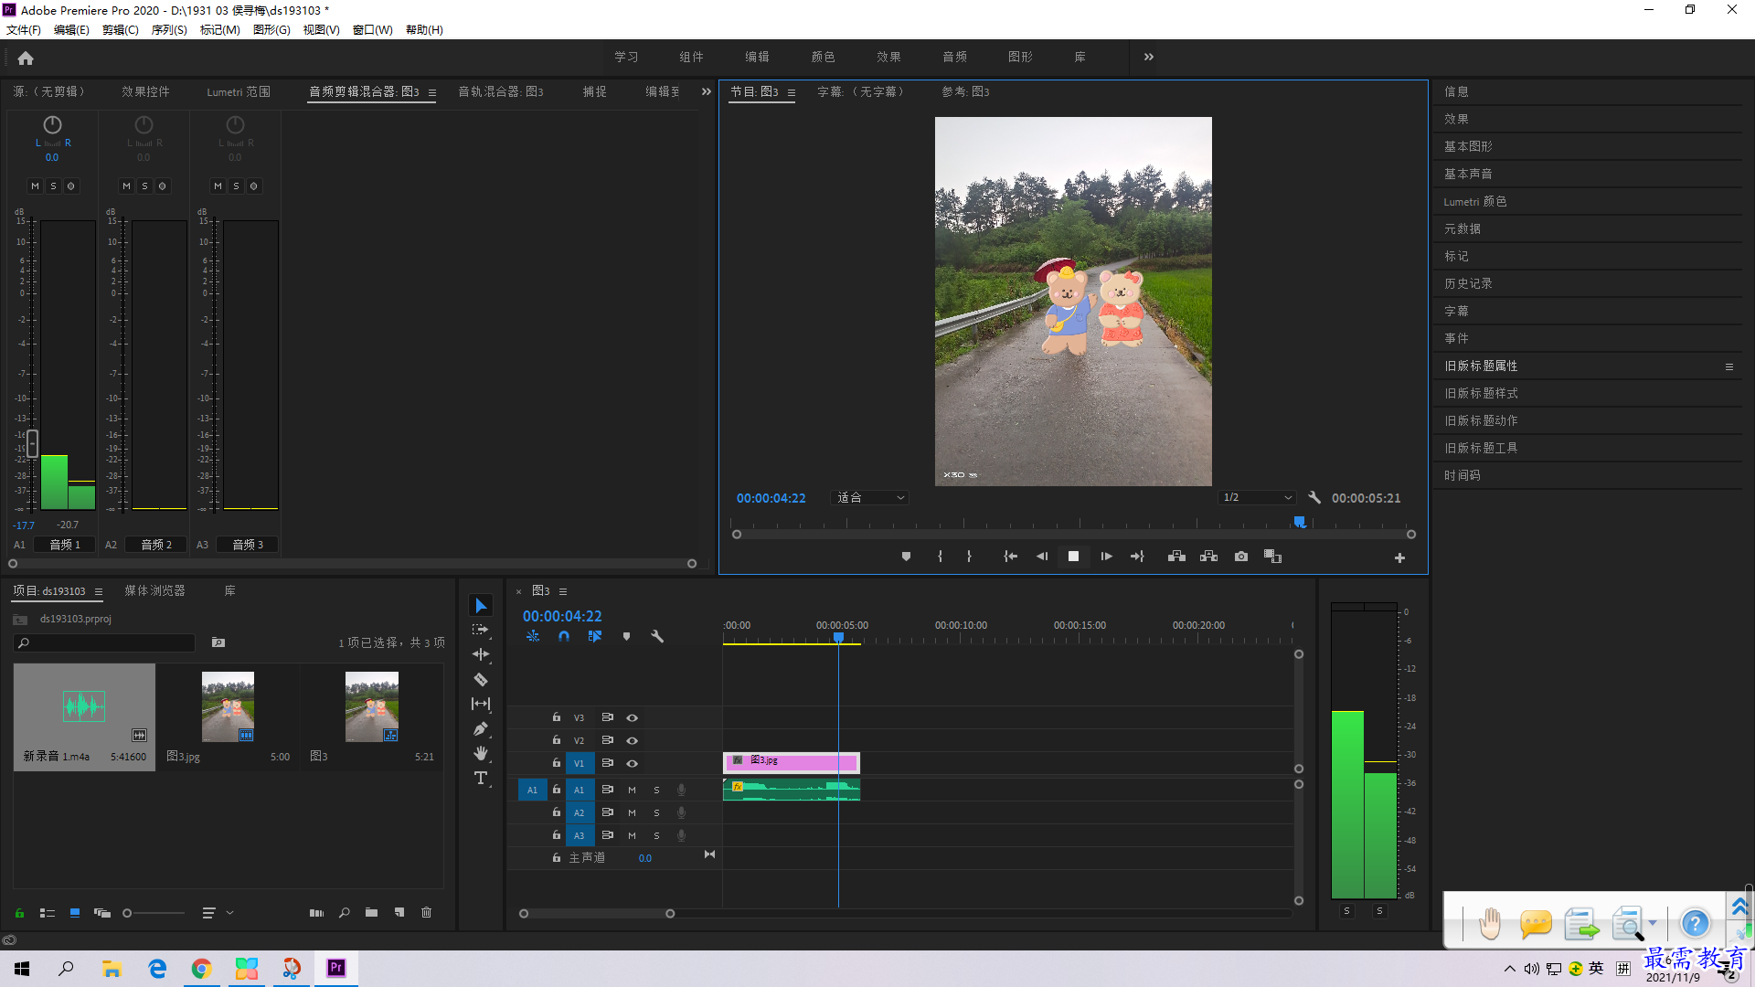Select the Selection arrow tool
The height and width of the screenshot is (987, 1755).
(x=481, y=606)
